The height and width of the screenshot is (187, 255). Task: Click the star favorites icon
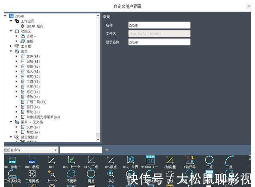107,150
